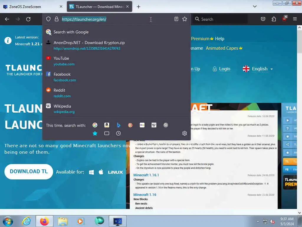The width and height of the screenshot is (302, 227).
Task: Click the info icon beside Latest version
Action: coord(8,40)
